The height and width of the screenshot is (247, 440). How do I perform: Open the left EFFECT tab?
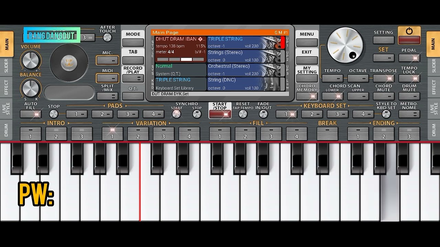click(x=7, y=87)
